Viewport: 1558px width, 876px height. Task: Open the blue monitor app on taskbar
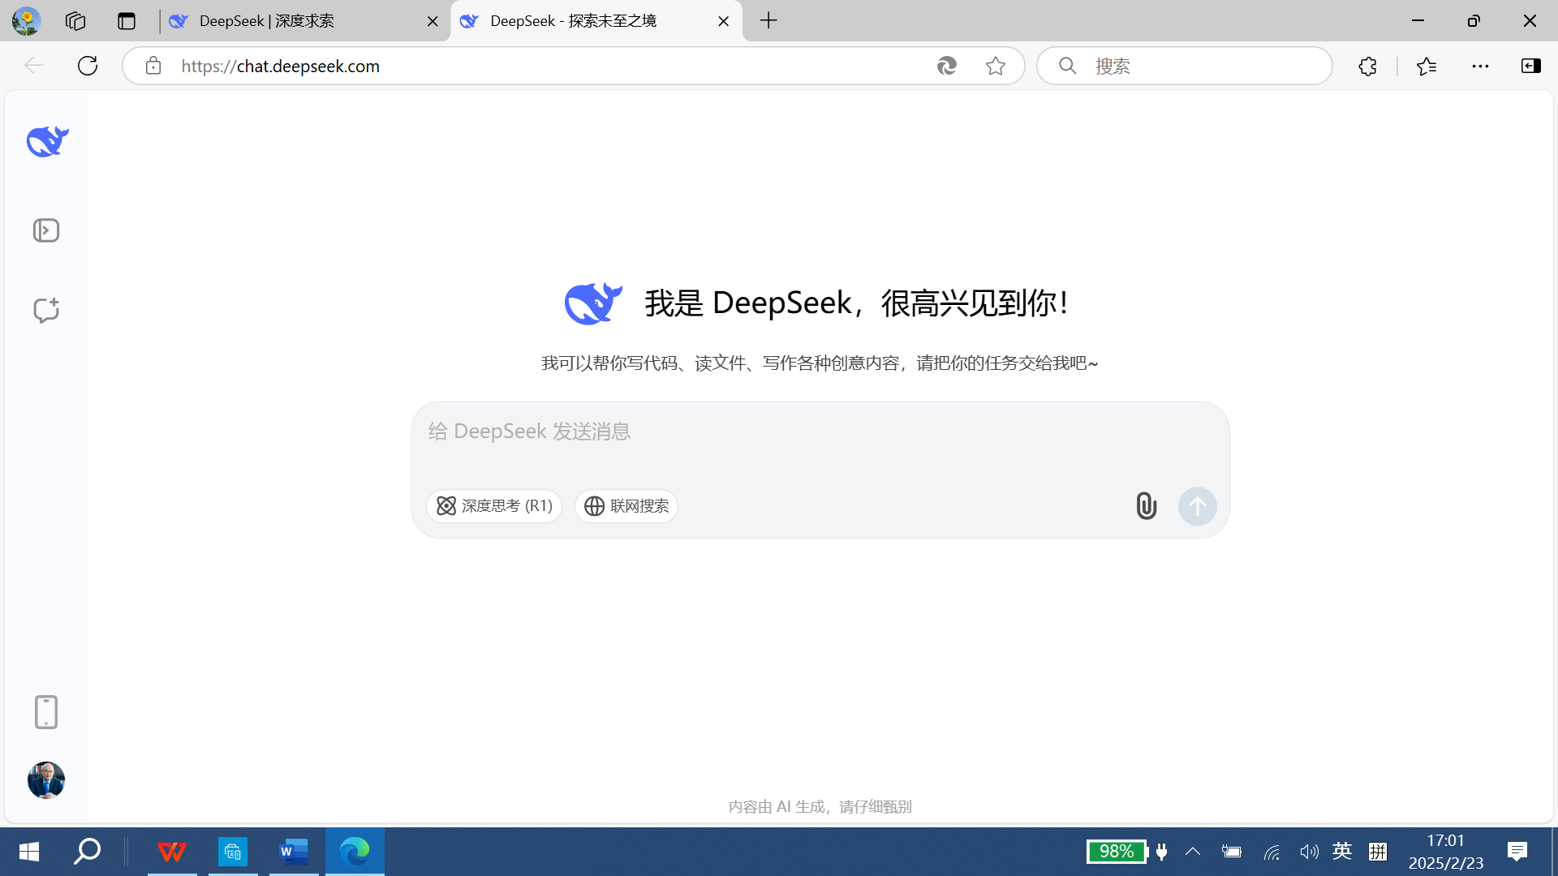tap(233, 852)
